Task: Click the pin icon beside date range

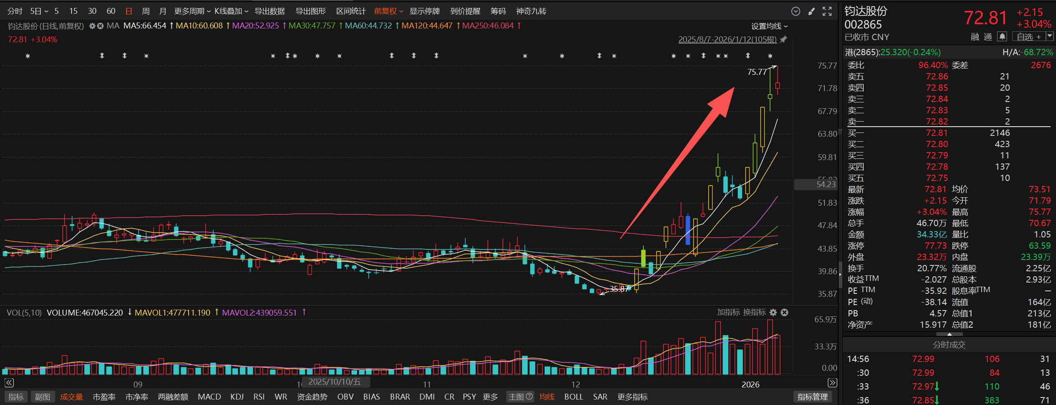Action: point(783,39)
